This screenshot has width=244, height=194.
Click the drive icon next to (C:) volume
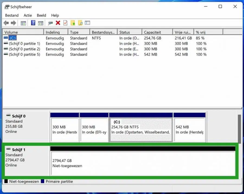(x=6, y=38)
